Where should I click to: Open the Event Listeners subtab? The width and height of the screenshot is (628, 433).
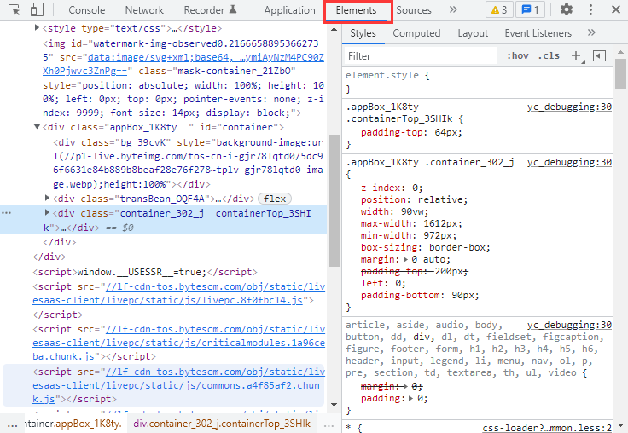tap(538, 33)
